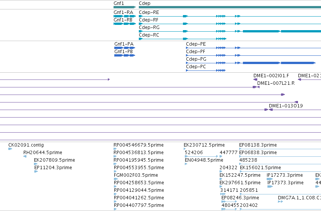
Task: Select the Cdep-PE CDS label
Action: [196, 44]
